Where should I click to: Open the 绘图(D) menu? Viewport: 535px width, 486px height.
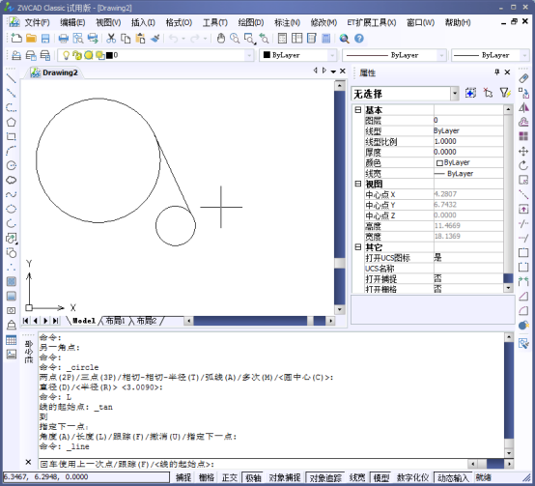(x=251, y=22)
